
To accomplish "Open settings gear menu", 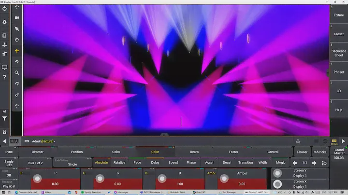I will click(5, 22).
